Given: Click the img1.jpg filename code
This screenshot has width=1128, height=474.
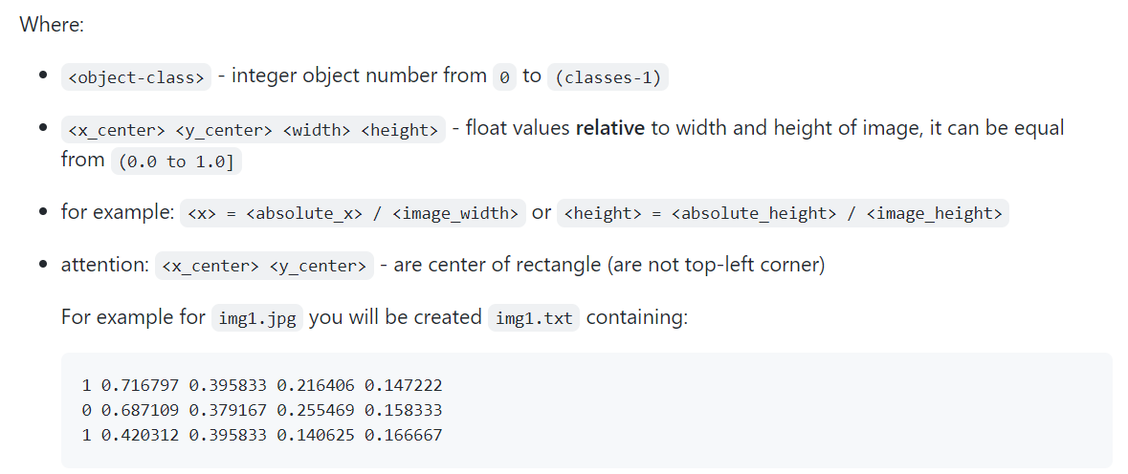Looking at the screenshot, I should 256,319.
